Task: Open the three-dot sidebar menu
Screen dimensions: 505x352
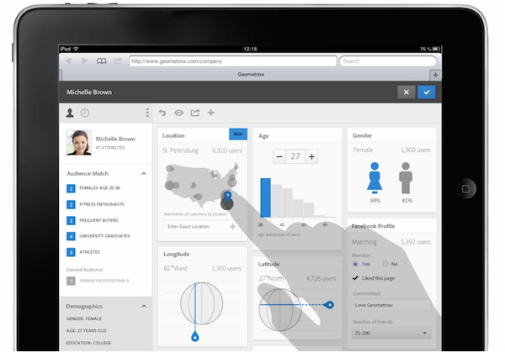Action: [x=147, y=113]
